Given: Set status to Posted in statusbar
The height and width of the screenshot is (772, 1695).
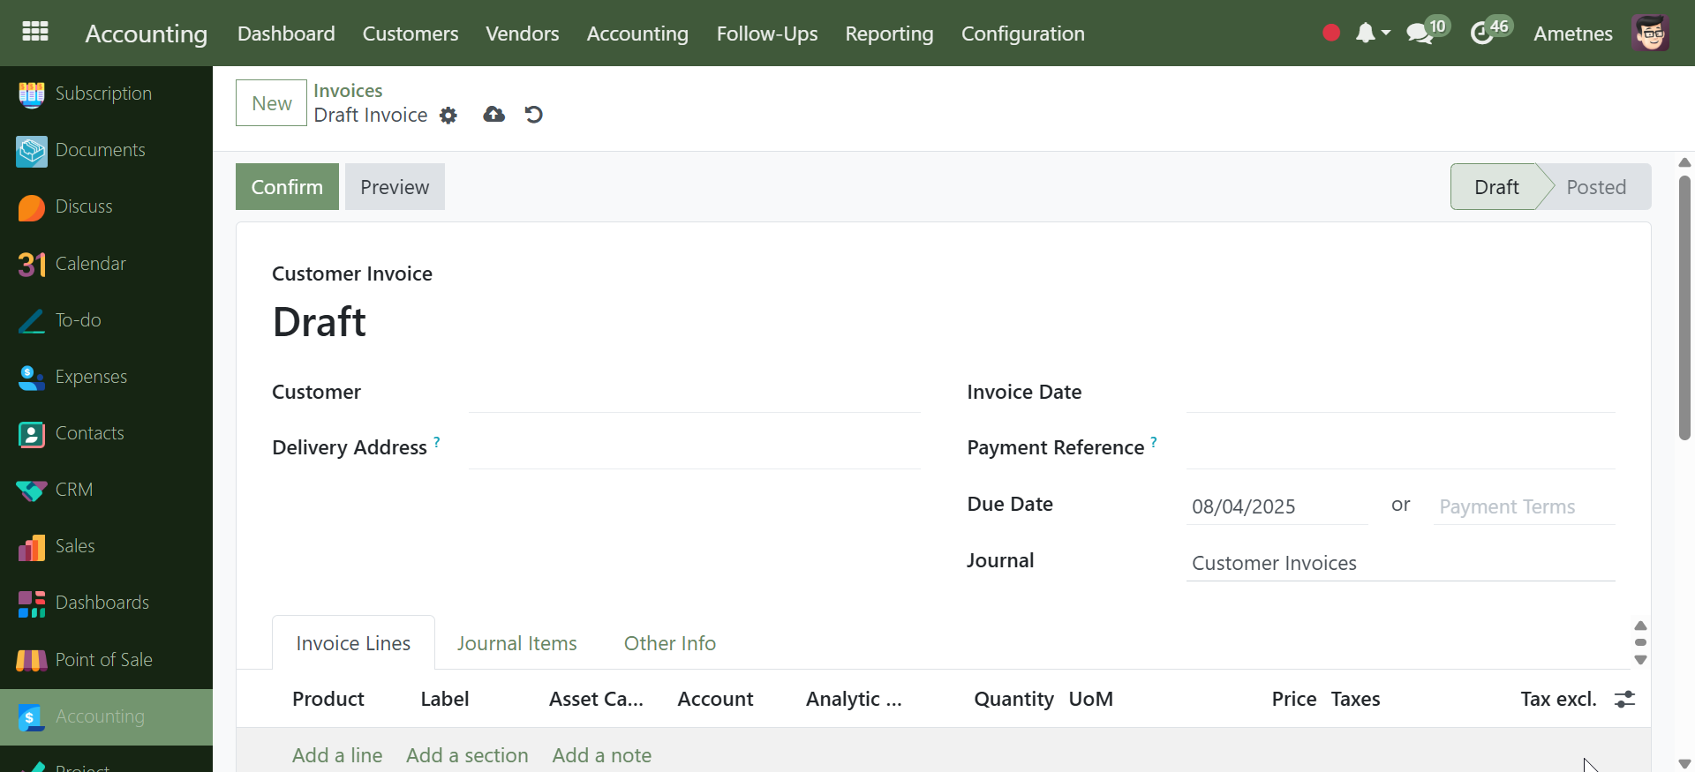Looking at the screenshot, I should 1595,187.
